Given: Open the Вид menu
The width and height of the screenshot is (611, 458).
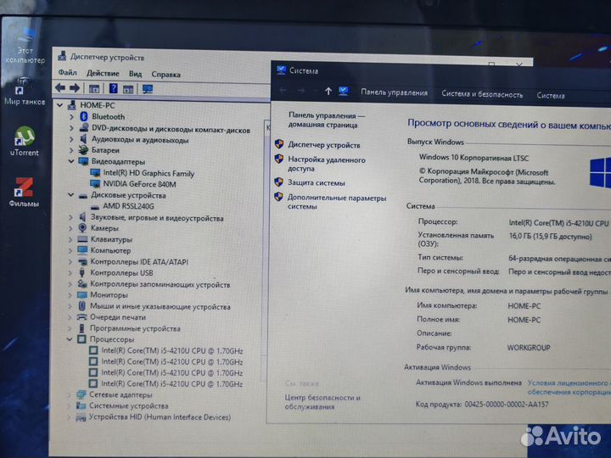Looking at the screenshot, I should click(135, 74).
